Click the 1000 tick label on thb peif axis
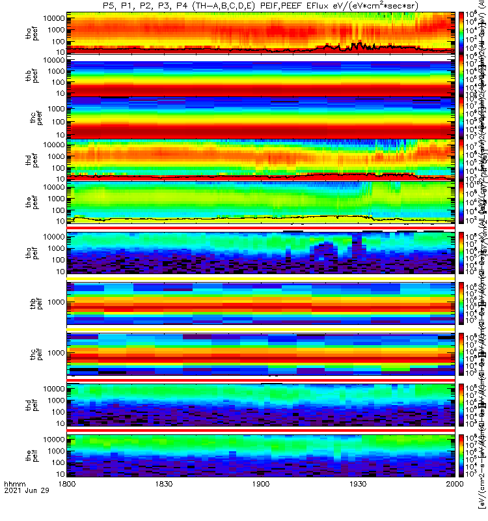The height and width of the screenshot is (521, 488). (56, 302)
